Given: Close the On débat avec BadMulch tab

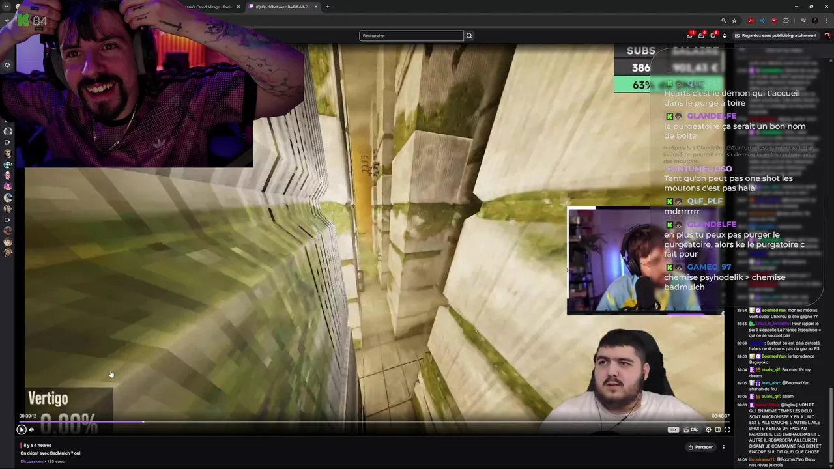Looking at the screenshot, I should coord(316,7).
